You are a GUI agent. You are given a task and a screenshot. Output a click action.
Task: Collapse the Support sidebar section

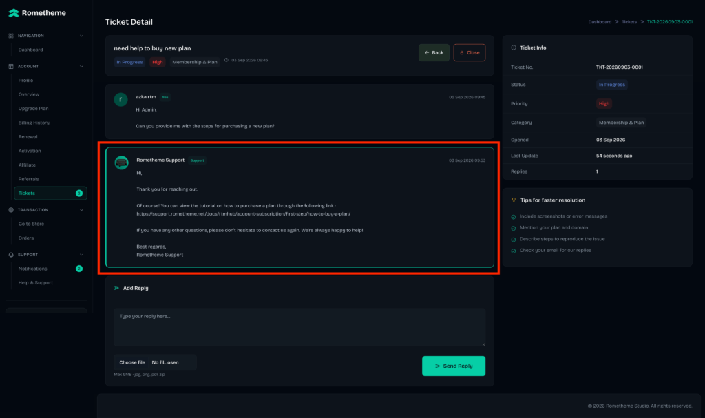(x=81, y=255)
